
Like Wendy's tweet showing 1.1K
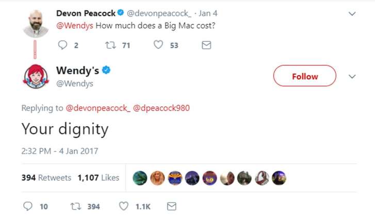pos(124,206)
